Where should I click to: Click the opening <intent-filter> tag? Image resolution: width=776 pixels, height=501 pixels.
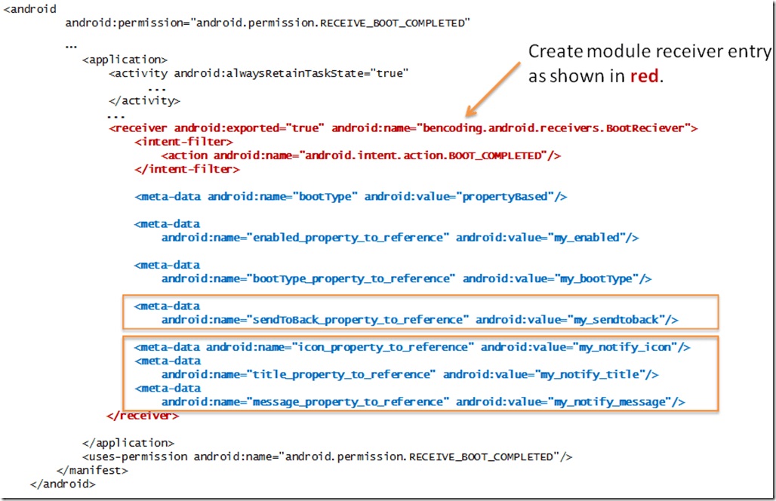point(184,142)
